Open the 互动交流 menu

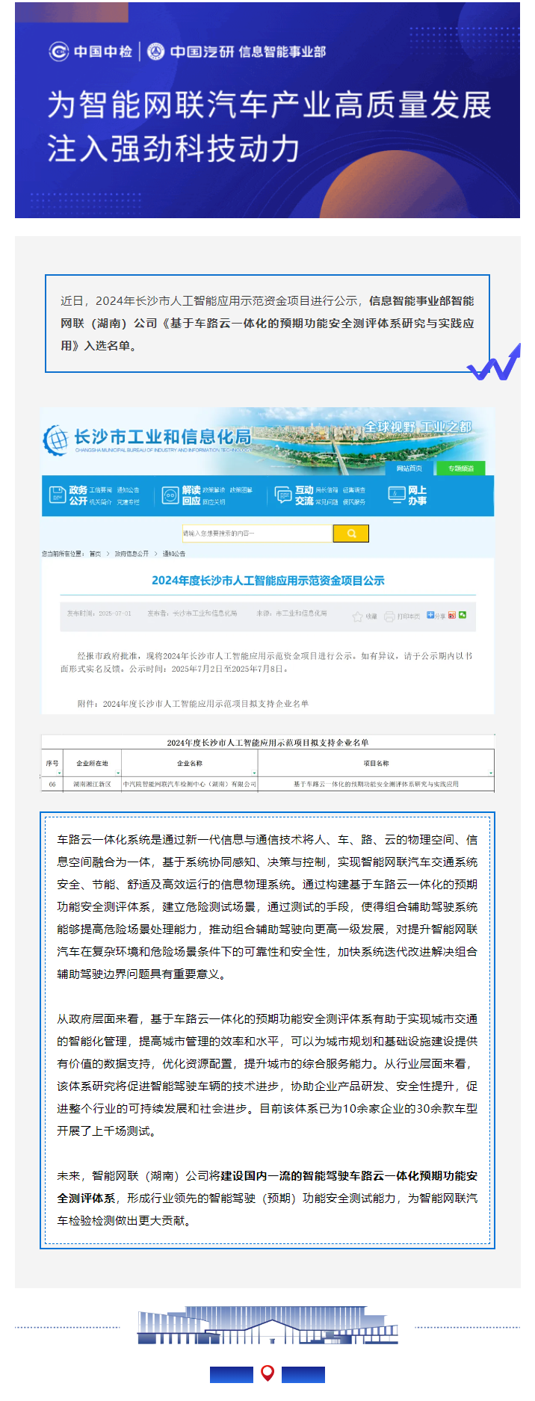pos(304,495)
